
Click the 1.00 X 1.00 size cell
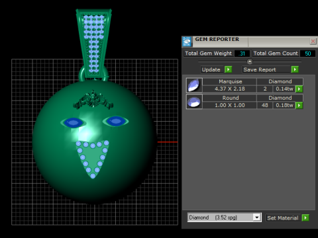coord(230,105)
